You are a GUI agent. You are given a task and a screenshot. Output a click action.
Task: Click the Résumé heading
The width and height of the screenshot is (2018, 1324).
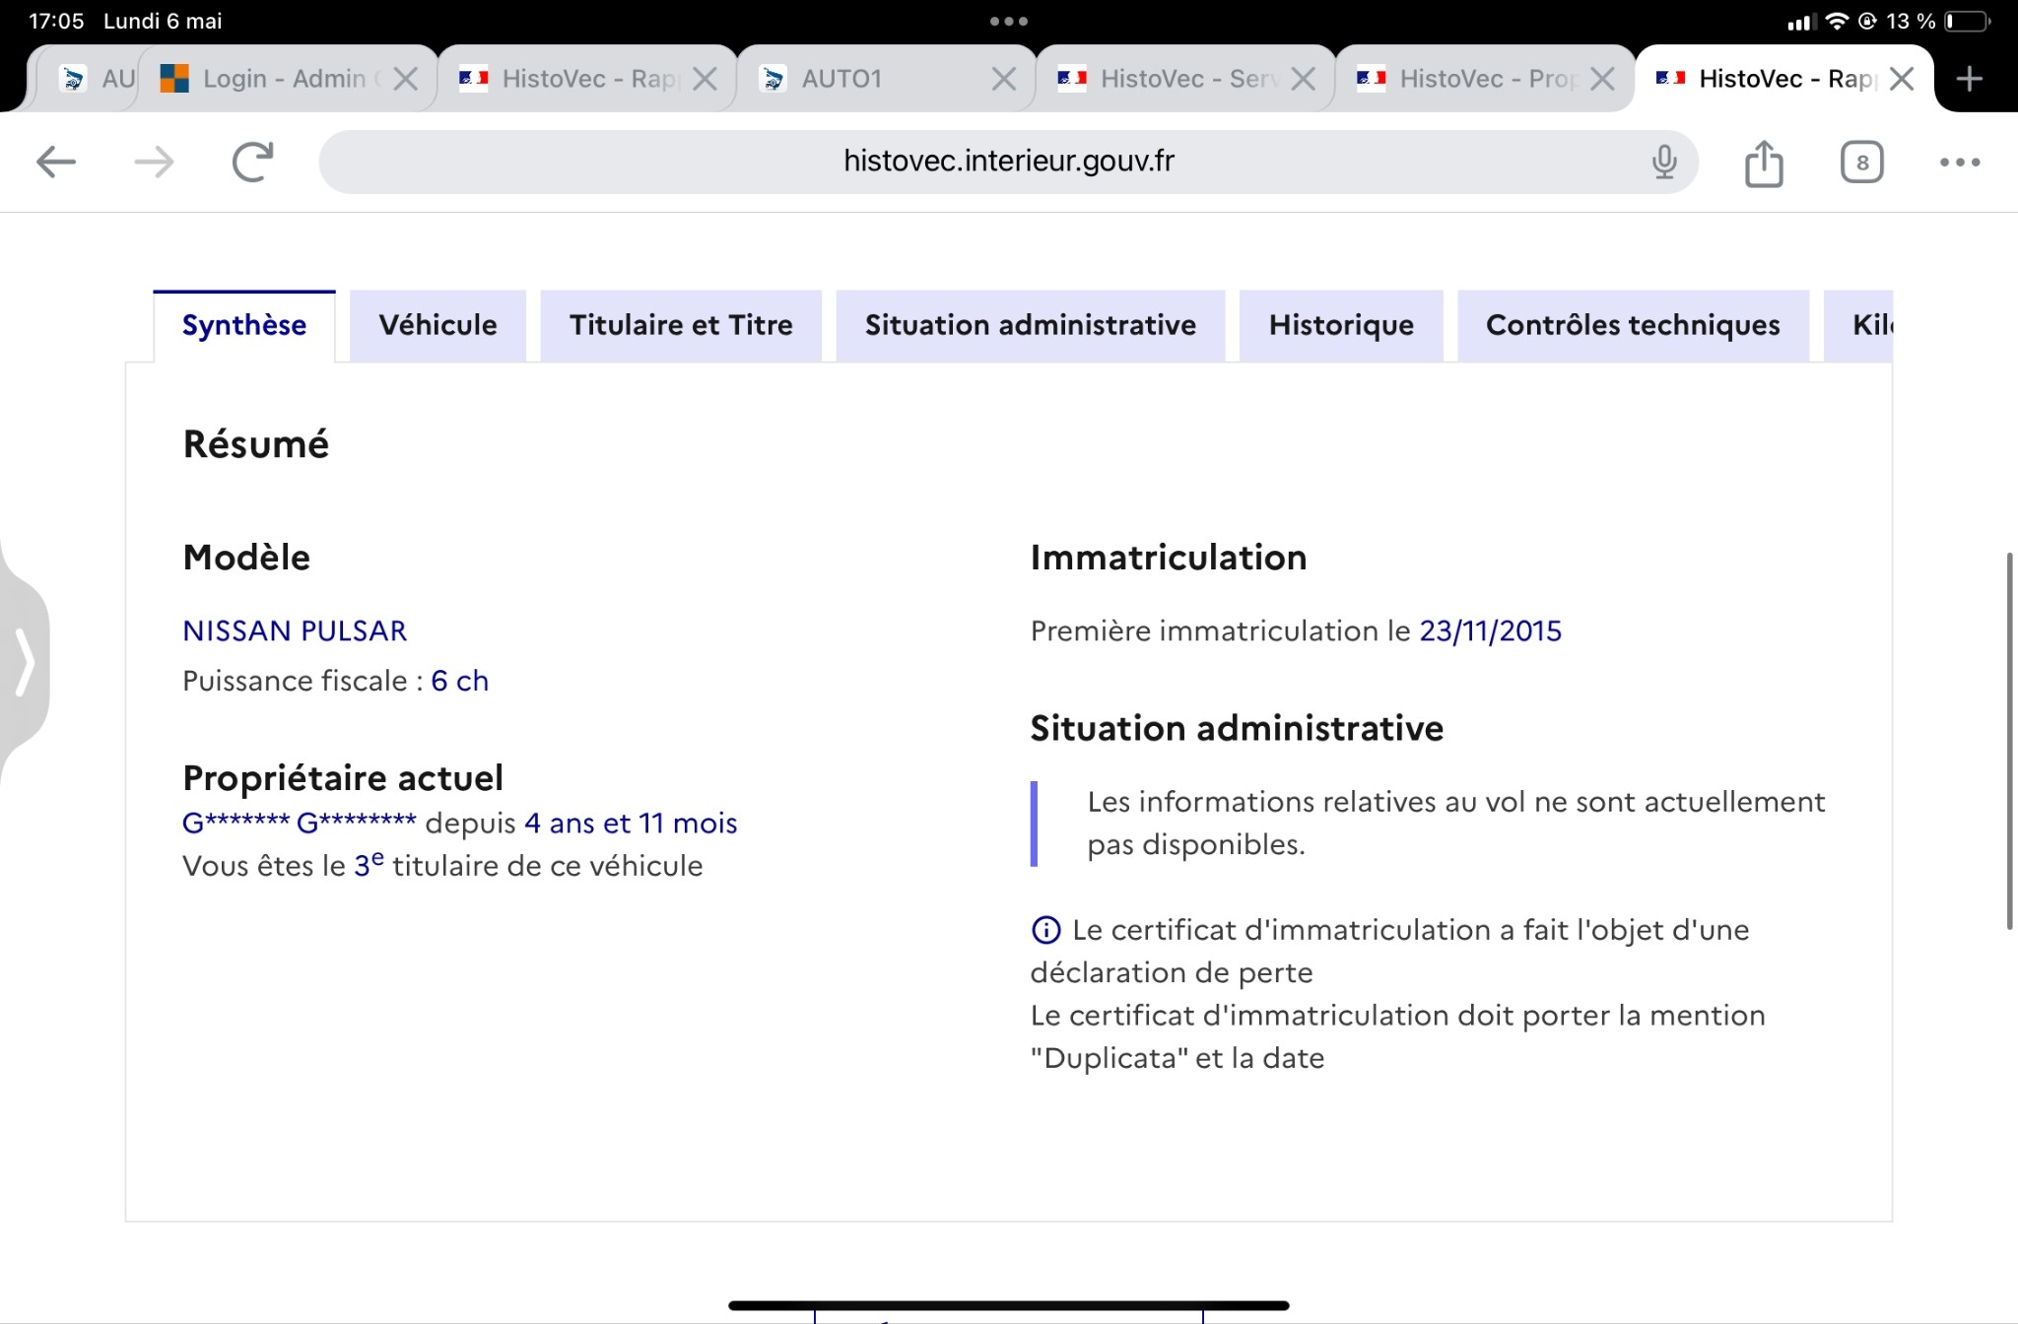256,444
